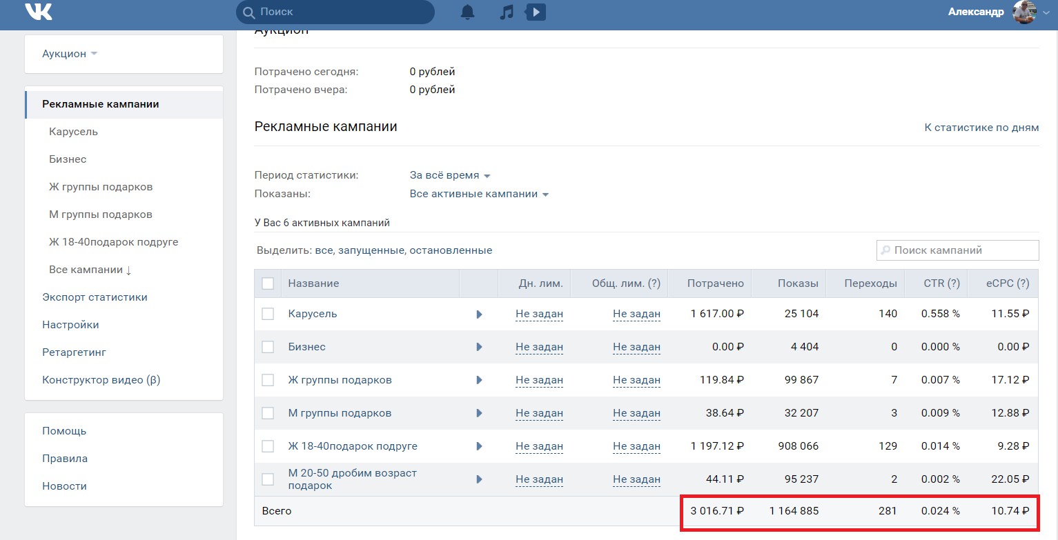Click play arrow for М группы подарков row
1058x540 pixels.
pyautogui.click(x=479, y=413)
